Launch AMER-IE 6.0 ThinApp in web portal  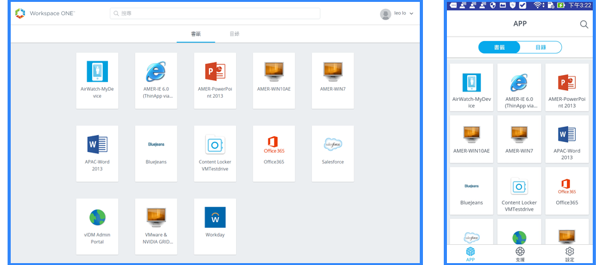(x=156, y=81)
